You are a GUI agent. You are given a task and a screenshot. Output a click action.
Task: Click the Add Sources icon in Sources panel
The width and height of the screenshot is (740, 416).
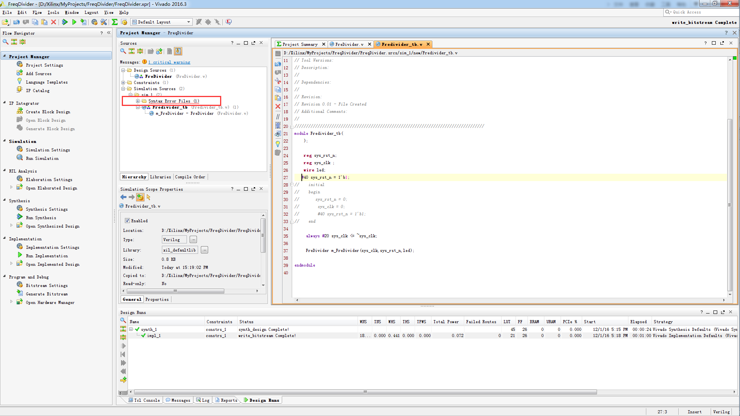point(159,51)
